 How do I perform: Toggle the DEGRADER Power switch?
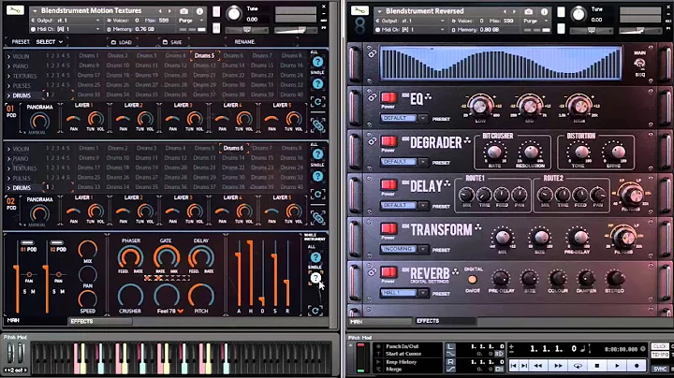(x=388, y=141)
